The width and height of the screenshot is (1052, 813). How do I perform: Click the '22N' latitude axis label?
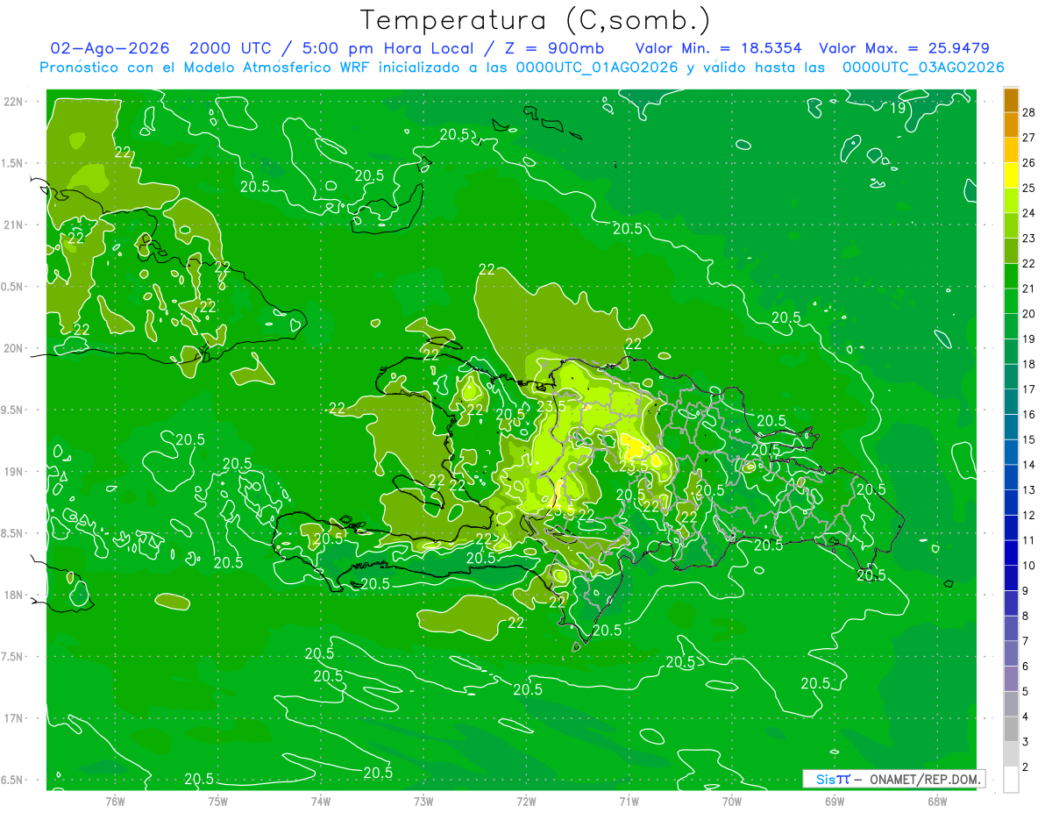(x=15, y=101)
